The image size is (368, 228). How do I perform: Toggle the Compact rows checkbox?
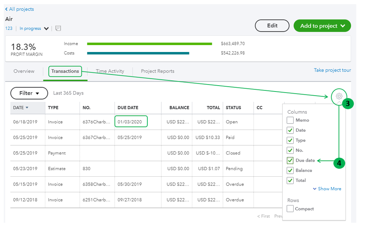pos(290,209)
